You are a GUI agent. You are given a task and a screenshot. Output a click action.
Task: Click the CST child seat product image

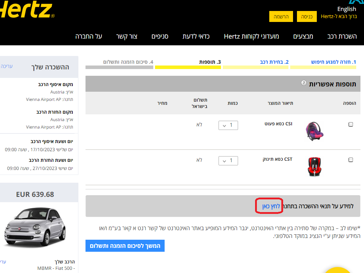point(314,166)
